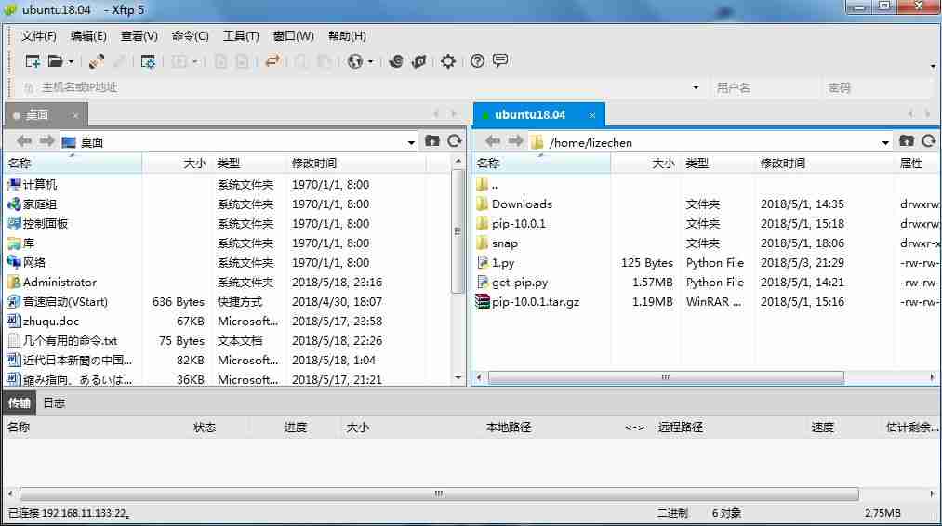Close the ubuntu18.04 tab
The image size is (942, 526).
coord(592,115)
